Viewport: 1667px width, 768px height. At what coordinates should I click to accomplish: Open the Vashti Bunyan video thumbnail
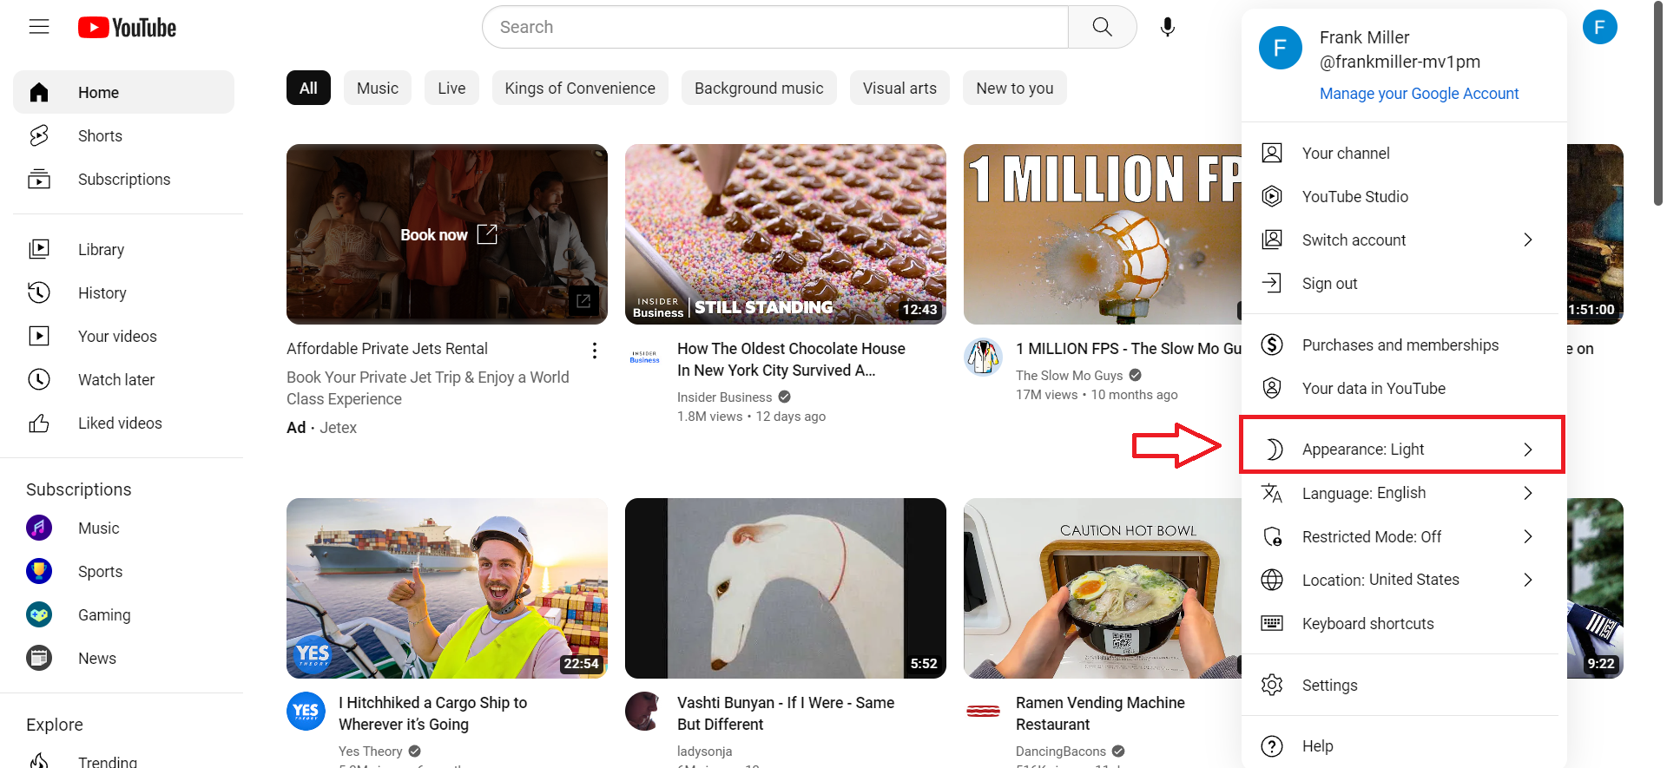(x=786, y=588)
